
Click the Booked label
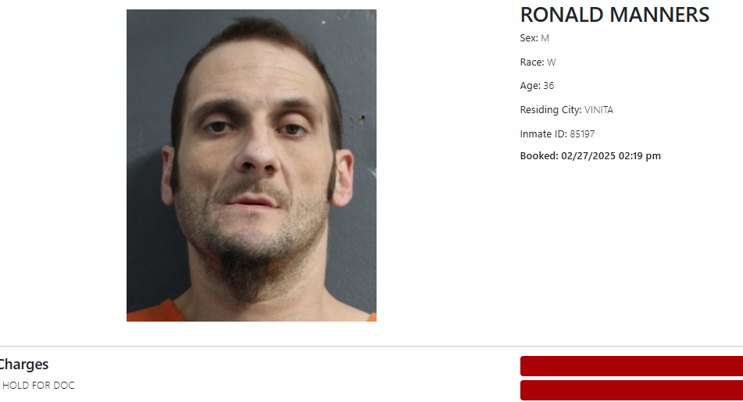click(539, 156)
